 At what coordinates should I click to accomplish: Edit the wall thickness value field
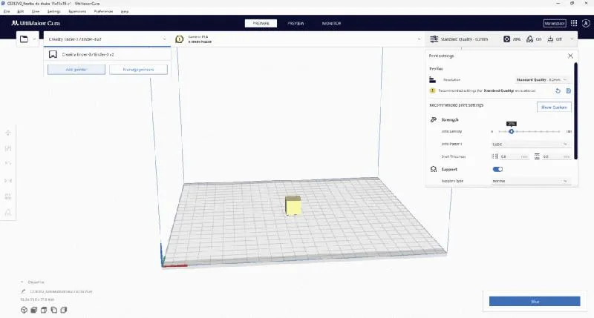tap(514, 156)
